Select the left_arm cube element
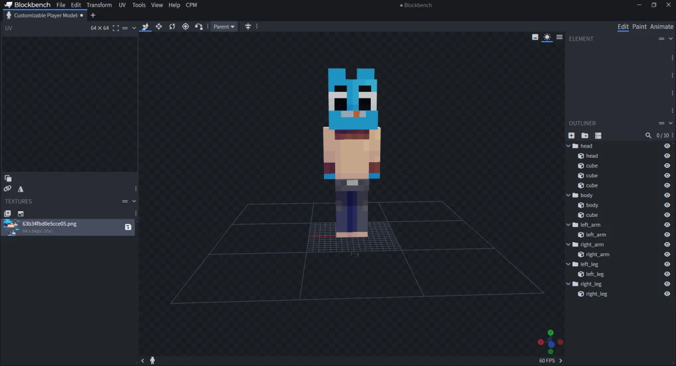676x366 pixels. tap(596, 235)
